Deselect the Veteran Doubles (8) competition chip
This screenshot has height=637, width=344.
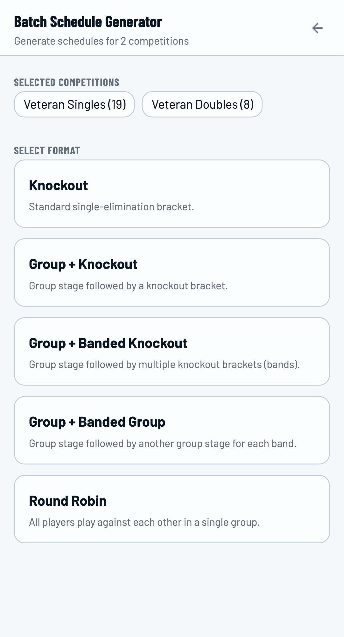tap(202, 104)
